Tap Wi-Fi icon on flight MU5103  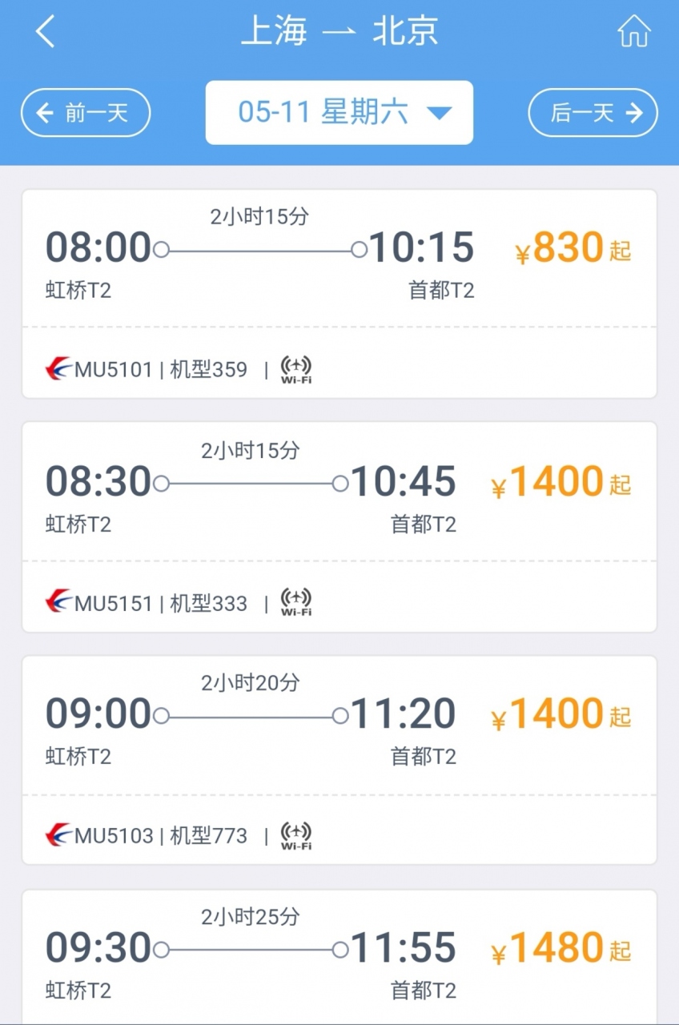295,836
